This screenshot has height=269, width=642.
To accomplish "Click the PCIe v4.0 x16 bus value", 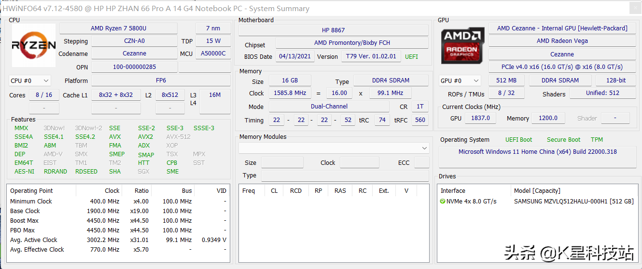I will (x=562, y=67).
